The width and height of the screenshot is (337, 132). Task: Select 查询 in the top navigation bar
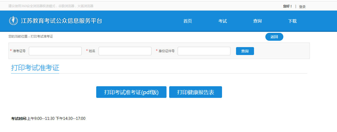coord(257,21)
